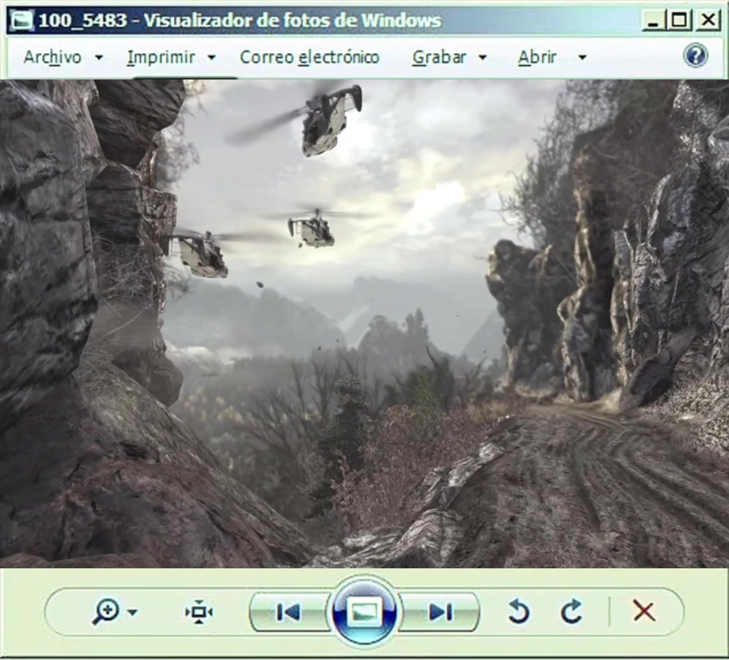Image resolution: width=729 pixels, height=660 pixels.
Task: Maximize the Visualizador de fotos window
Action: pos(680,21)
